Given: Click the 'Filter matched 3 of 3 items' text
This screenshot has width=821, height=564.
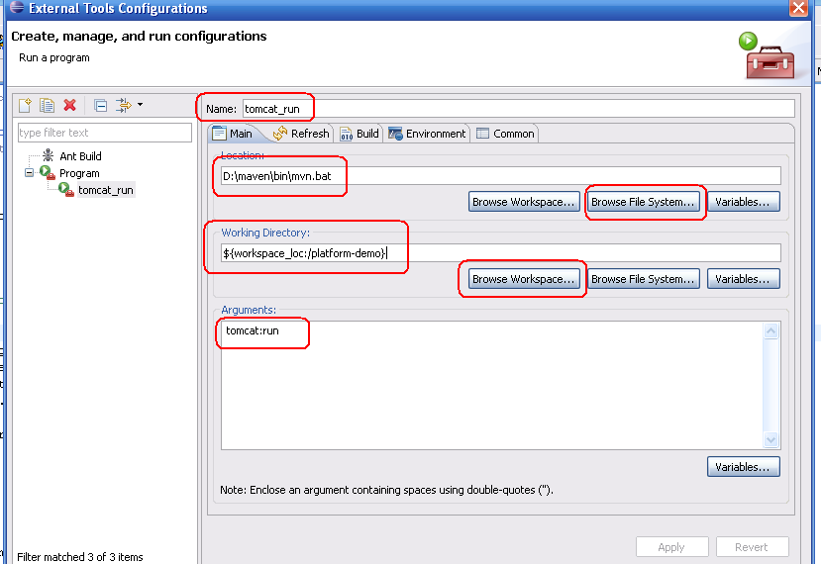Looking at the screenshot, I should (x=79, y=557).
